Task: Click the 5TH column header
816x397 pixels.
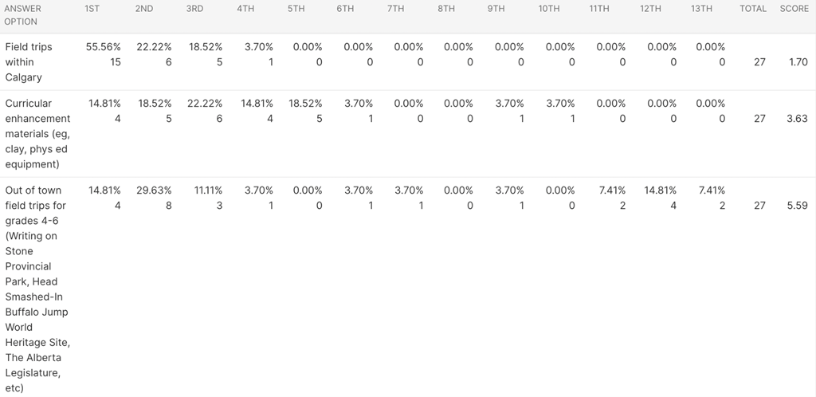Action: click(x=296, y=9)
